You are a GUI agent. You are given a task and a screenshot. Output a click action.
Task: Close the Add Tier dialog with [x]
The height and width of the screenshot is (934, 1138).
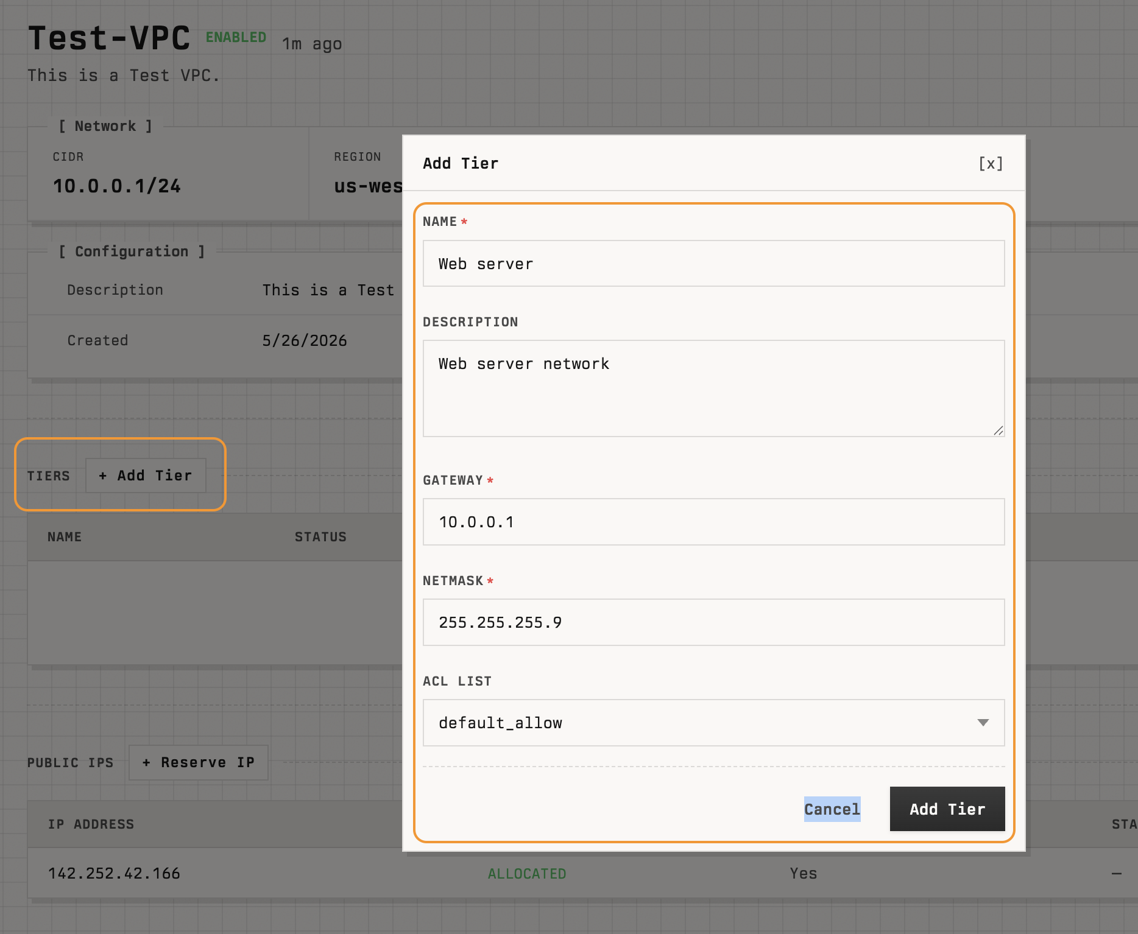pyautogui.click(x=991, y=163)
